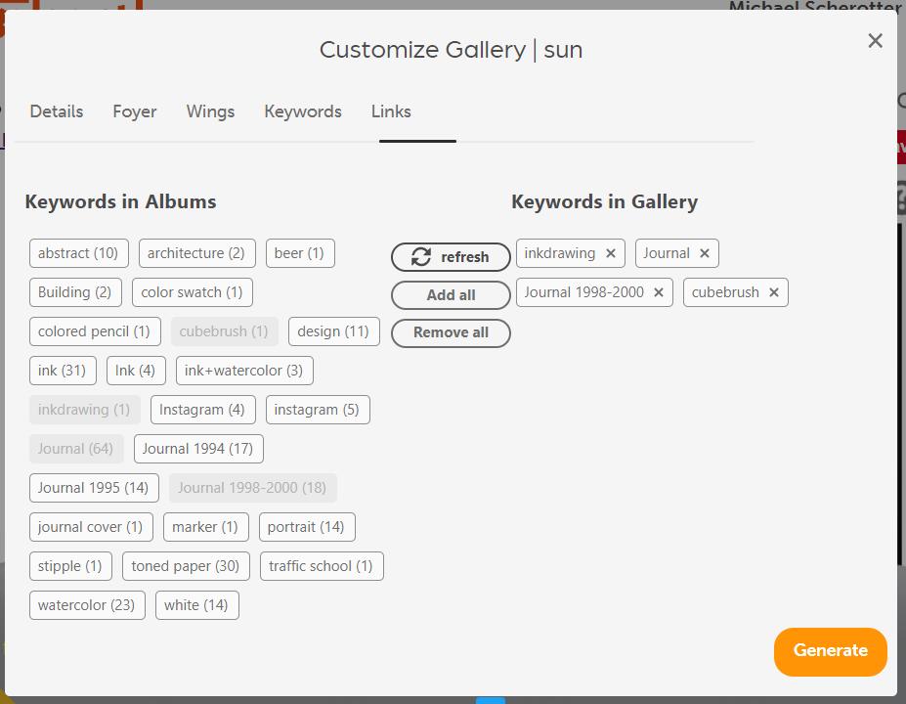Switch to the Details tab
This screenshot has height=704, width=906.
coord(57,110)
